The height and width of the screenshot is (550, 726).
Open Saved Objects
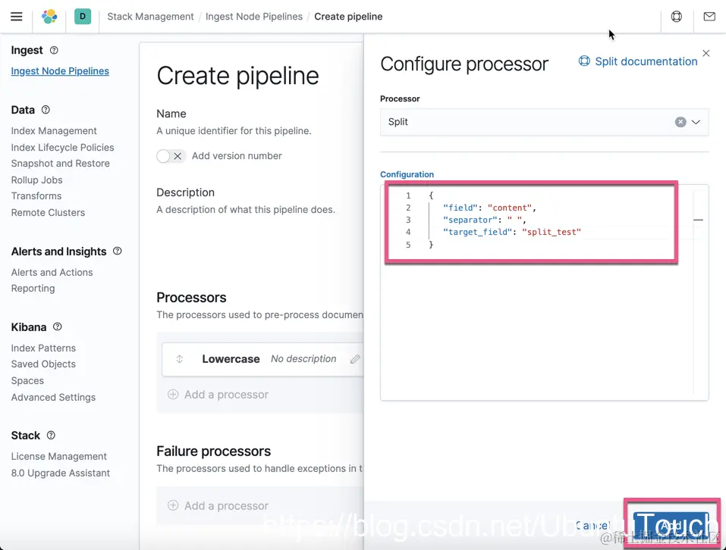[43, 364]
